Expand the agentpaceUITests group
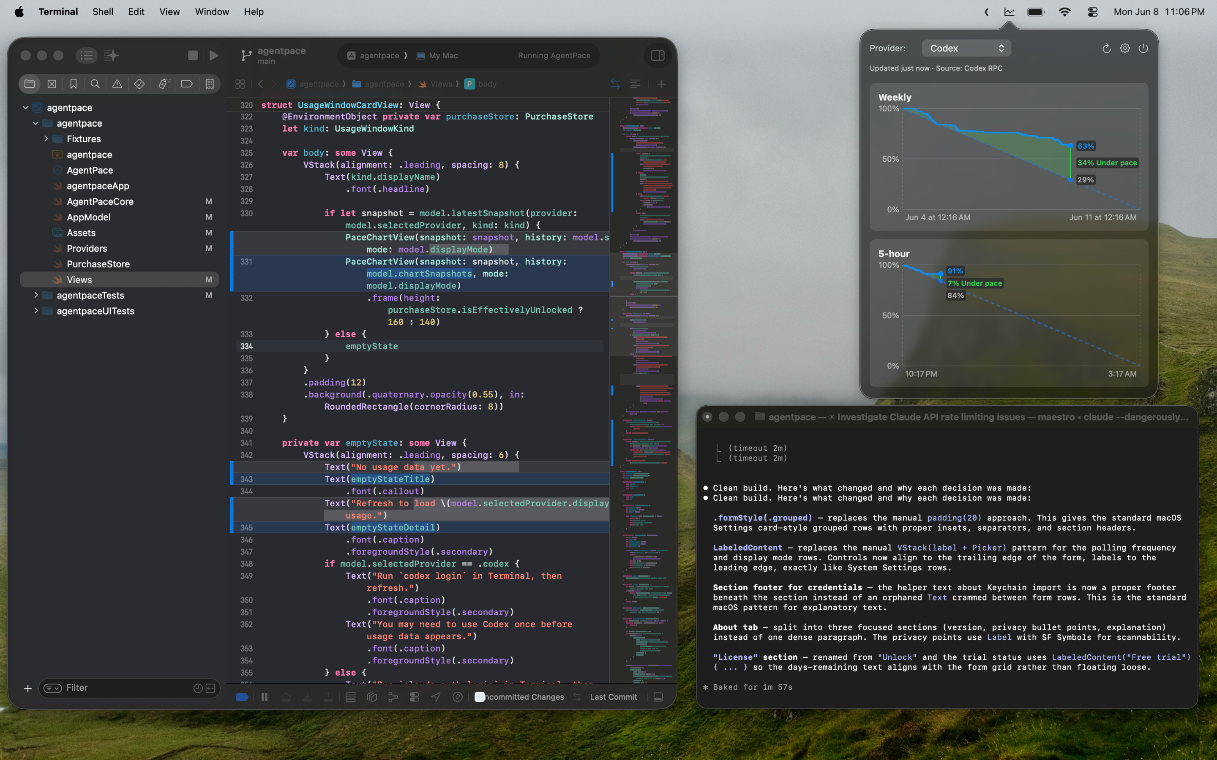This screenshot has width=1217, height=760. (x=35, y=311)
